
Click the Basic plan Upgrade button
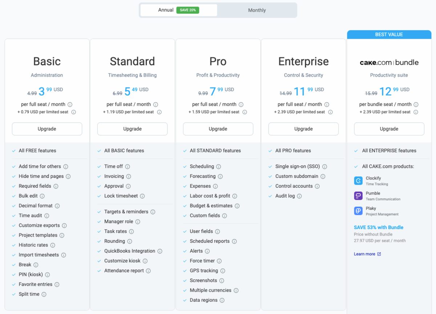coord(47,129)
